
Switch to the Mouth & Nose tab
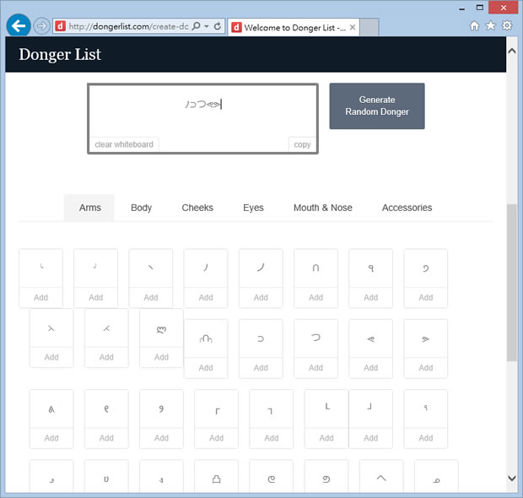click(323, 208)
